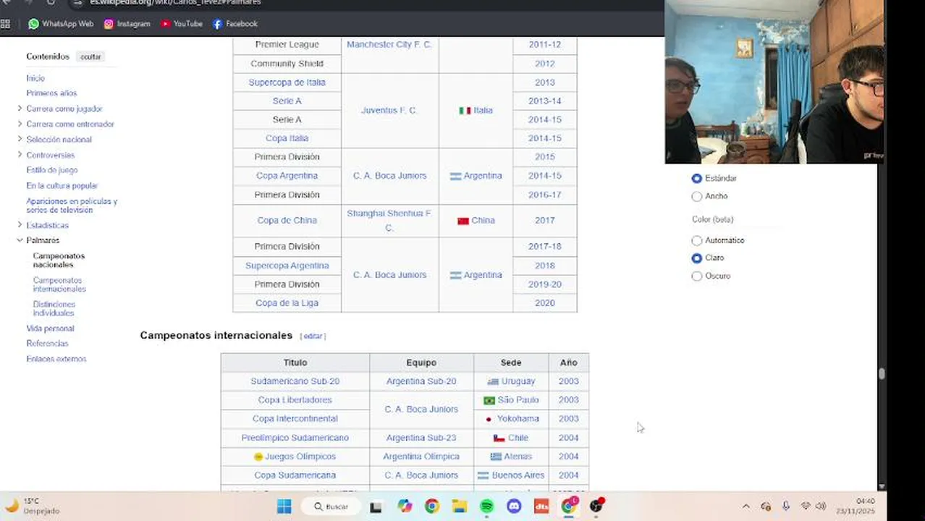The width and height of the screenshot is (925, 521).
Task: Reload the page with the refresh button
Action: click(x=51, y=3)
